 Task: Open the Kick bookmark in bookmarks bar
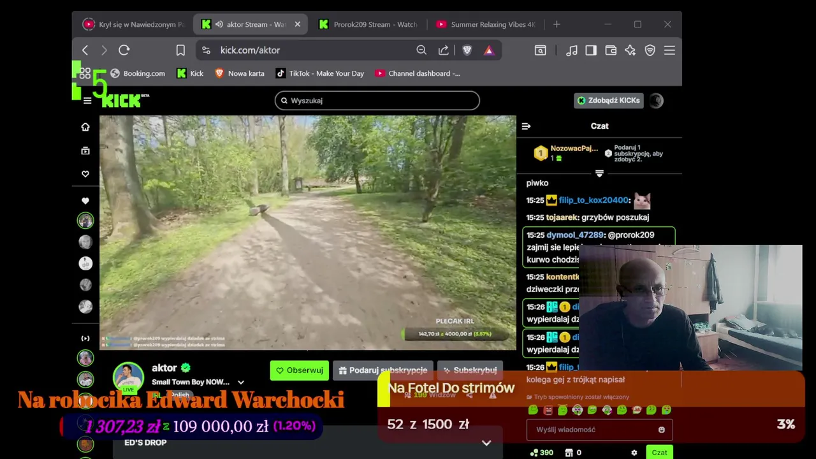click(190, 73)
